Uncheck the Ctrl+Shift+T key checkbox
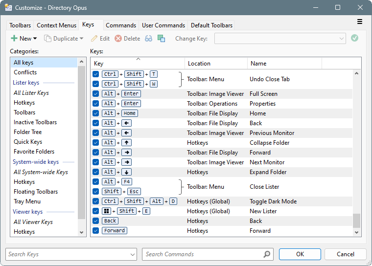372x266 pixels. click(x=95, y=74)
